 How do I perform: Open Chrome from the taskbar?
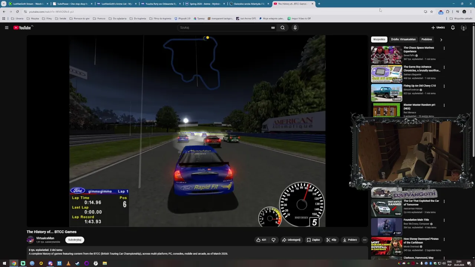point(14,263)
